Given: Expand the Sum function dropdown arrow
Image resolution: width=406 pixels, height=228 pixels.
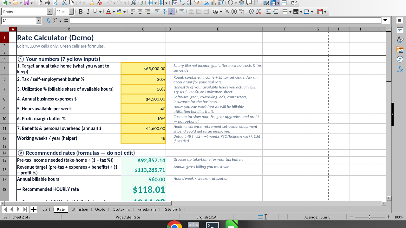Looking at the screenshot, I should (x=60, y=21).
